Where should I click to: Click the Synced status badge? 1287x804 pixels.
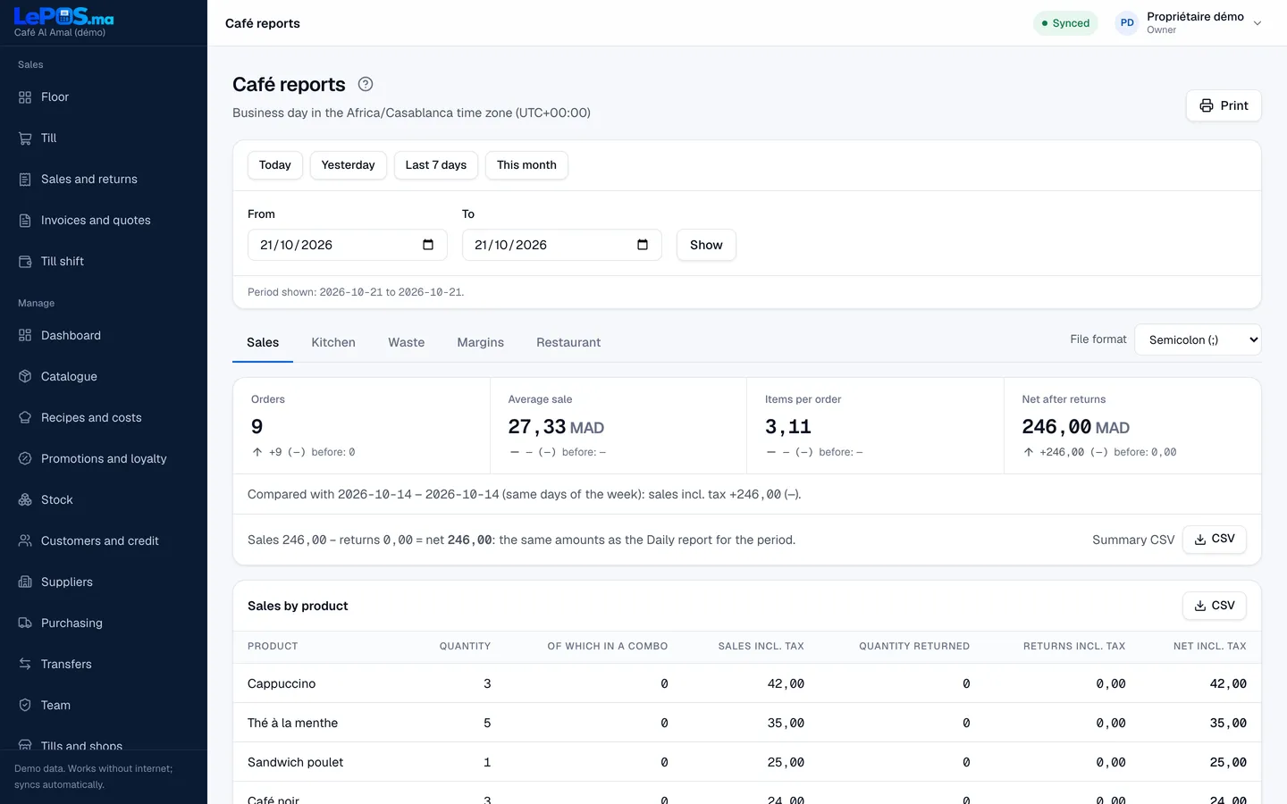point(1065,23)
